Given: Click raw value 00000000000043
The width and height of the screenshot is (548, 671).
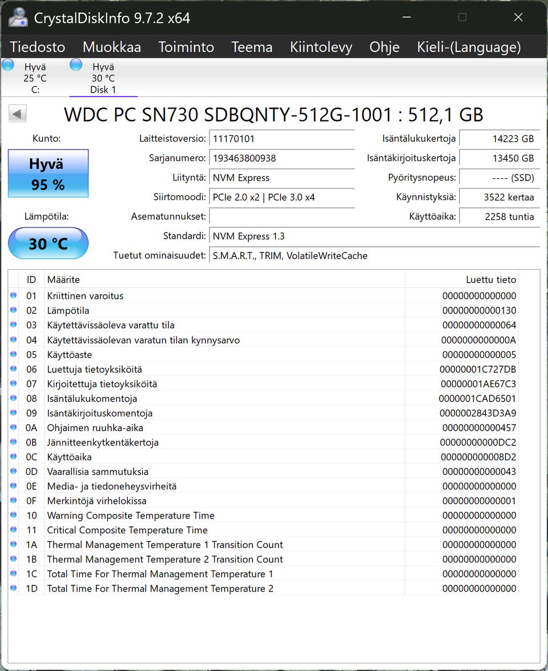Looking at the screenshot, I should click(479, 471).
